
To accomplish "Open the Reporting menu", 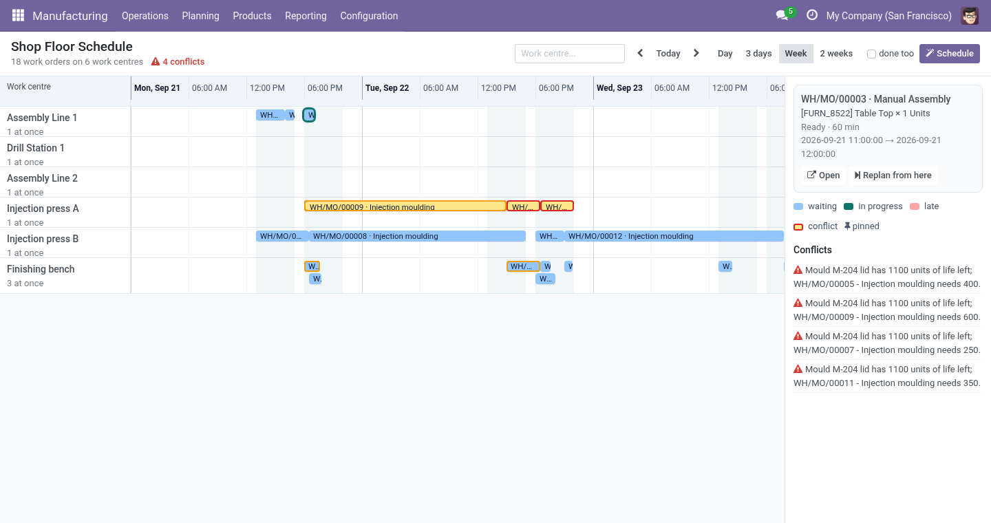I will tap(306, 15).
